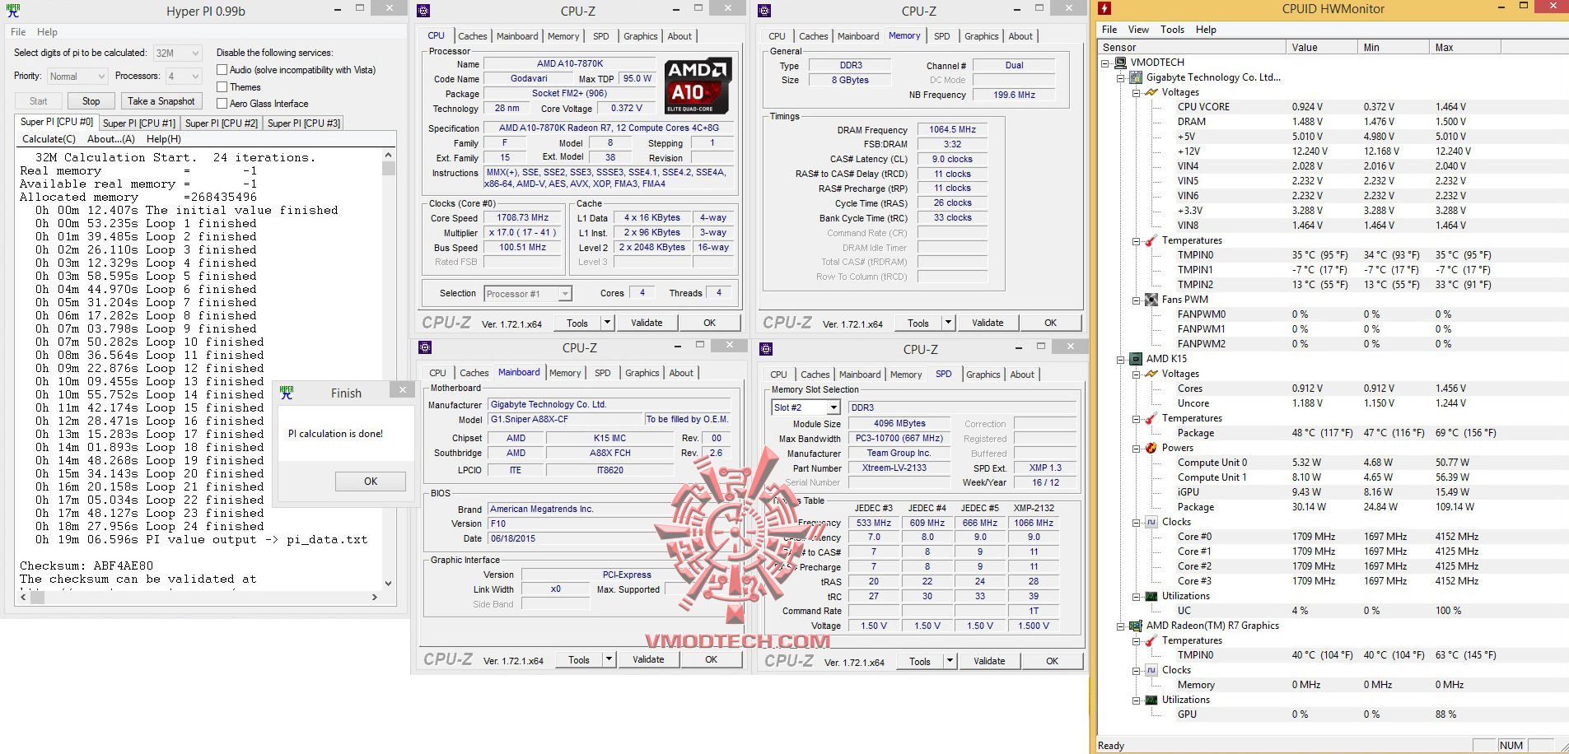Click Temperatures thermometer icon under Gigabyte
Image resolution: width=1569 pixels, height=754 pixels.
pyautogui.click(x=1151, y=240)
